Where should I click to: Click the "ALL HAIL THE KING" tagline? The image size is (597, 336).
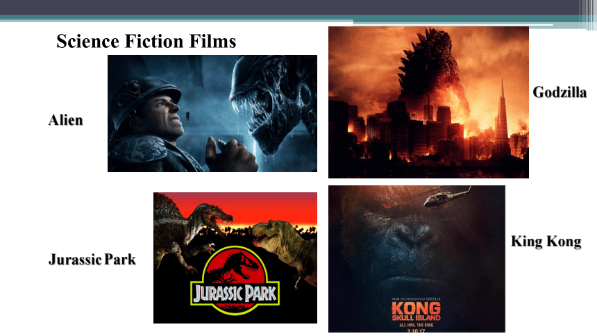416,325
